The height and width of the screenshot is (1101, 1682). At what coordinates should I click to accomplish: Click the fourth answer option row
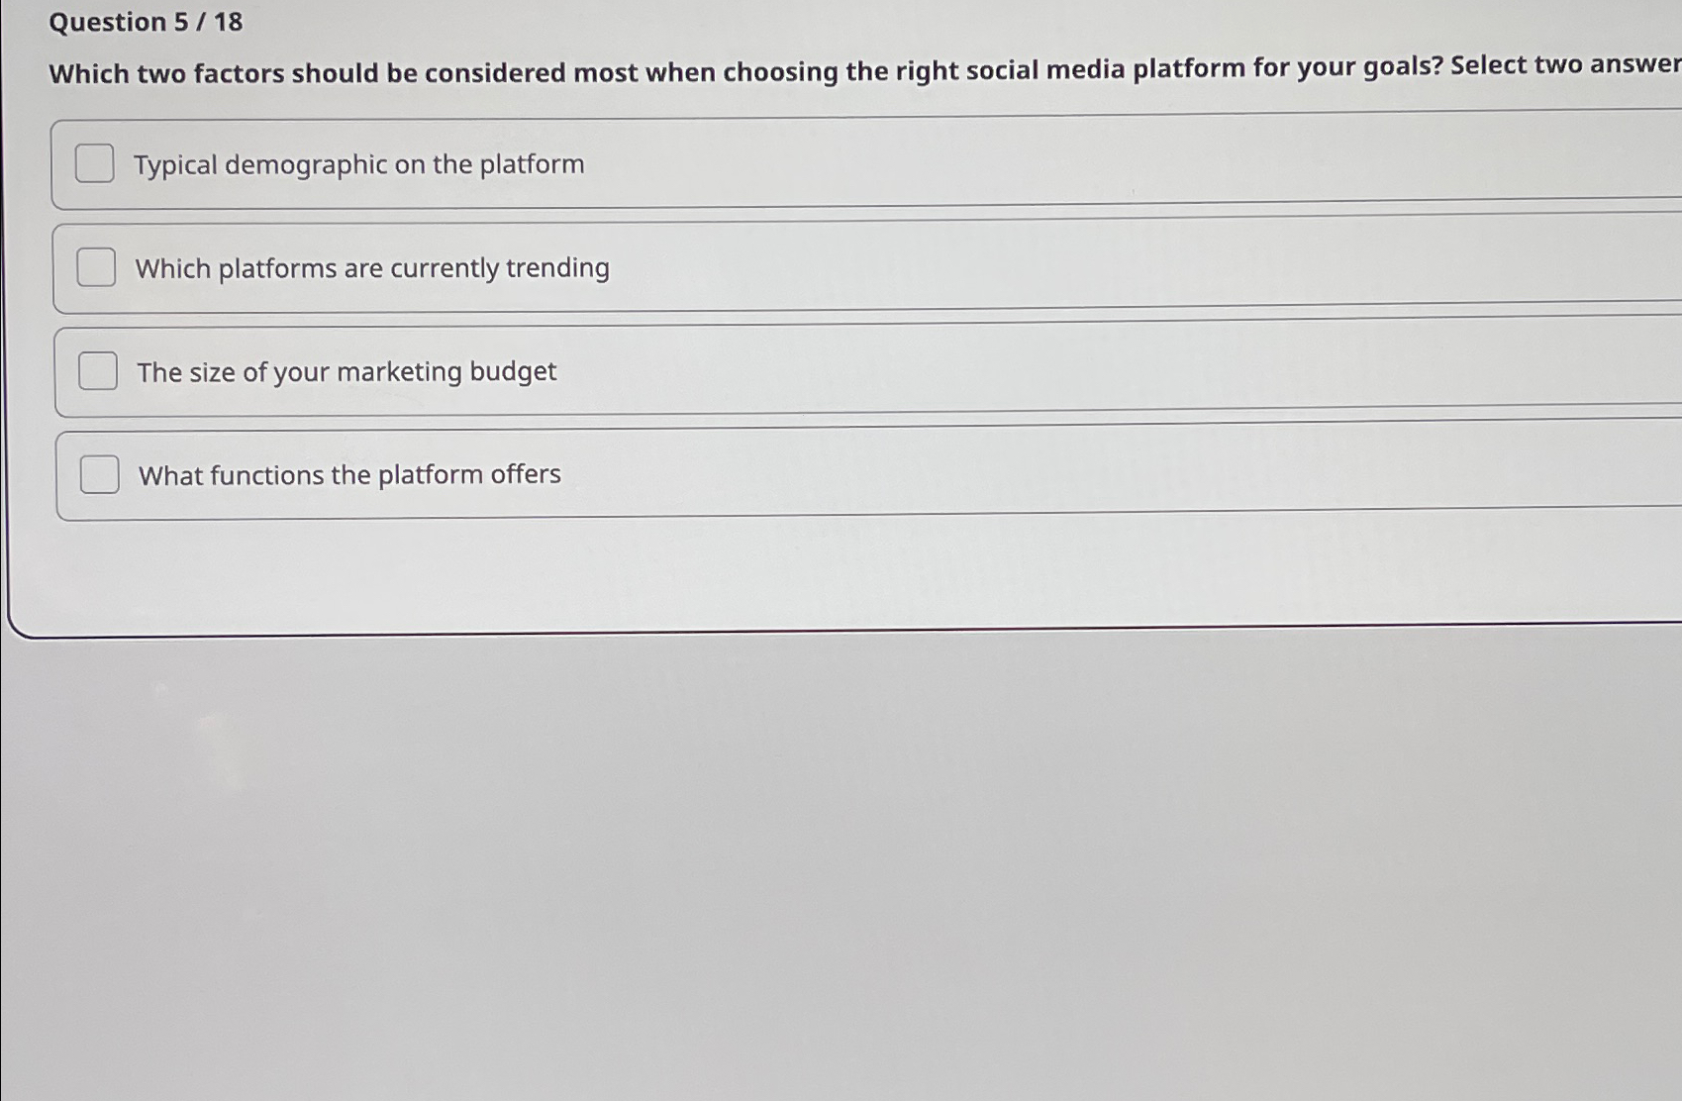coord(594,474)
